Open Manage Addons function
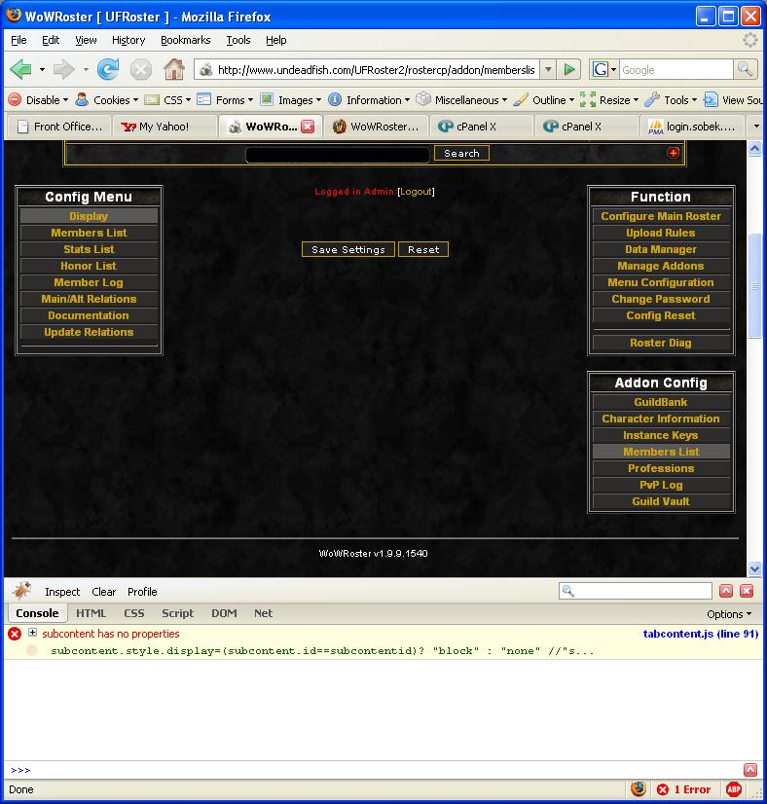The image size is (767, 804). tap(661, 266)
